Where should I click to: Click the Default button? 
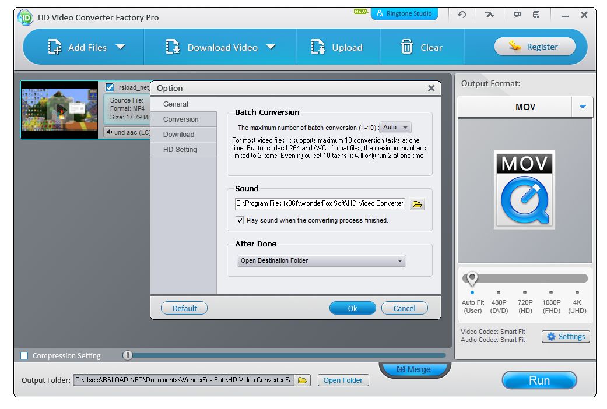[x=184, y=308]
